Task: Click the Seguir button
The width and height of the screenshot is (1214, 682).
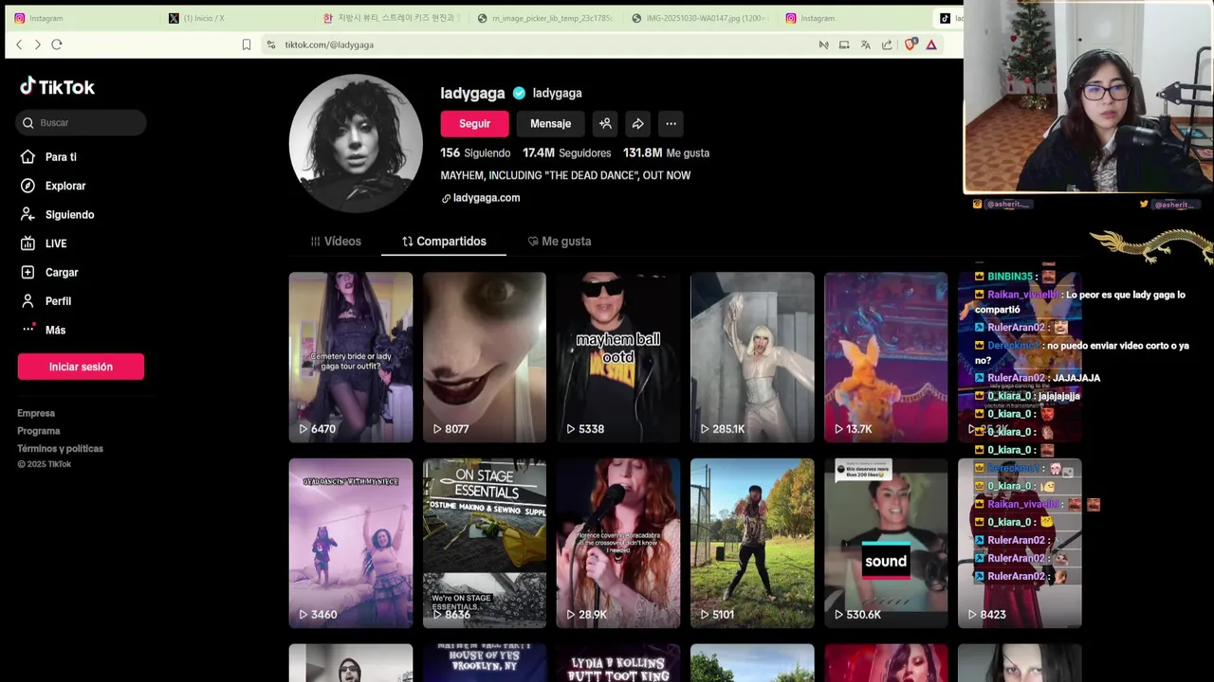Action: [x=474, y=124]
